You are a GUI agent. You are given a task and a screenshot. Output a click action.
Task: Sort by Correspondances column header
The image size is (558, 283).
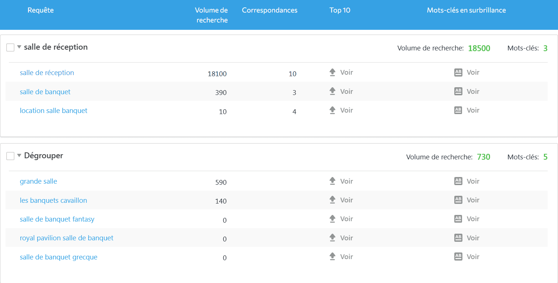pos(270,10)
